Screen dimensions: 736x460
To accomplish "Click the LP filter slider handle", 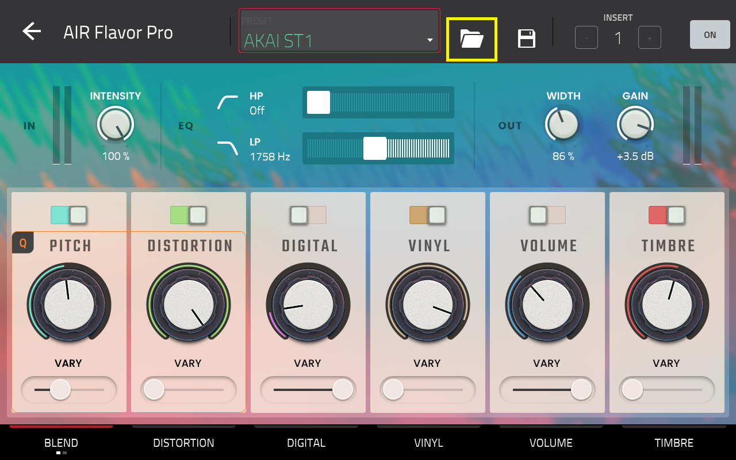I will pos(375,148).
